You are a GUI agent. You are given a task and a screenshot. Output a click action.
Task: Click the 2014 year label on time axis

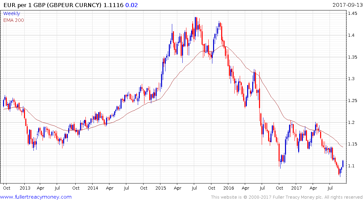pos(93,188)
